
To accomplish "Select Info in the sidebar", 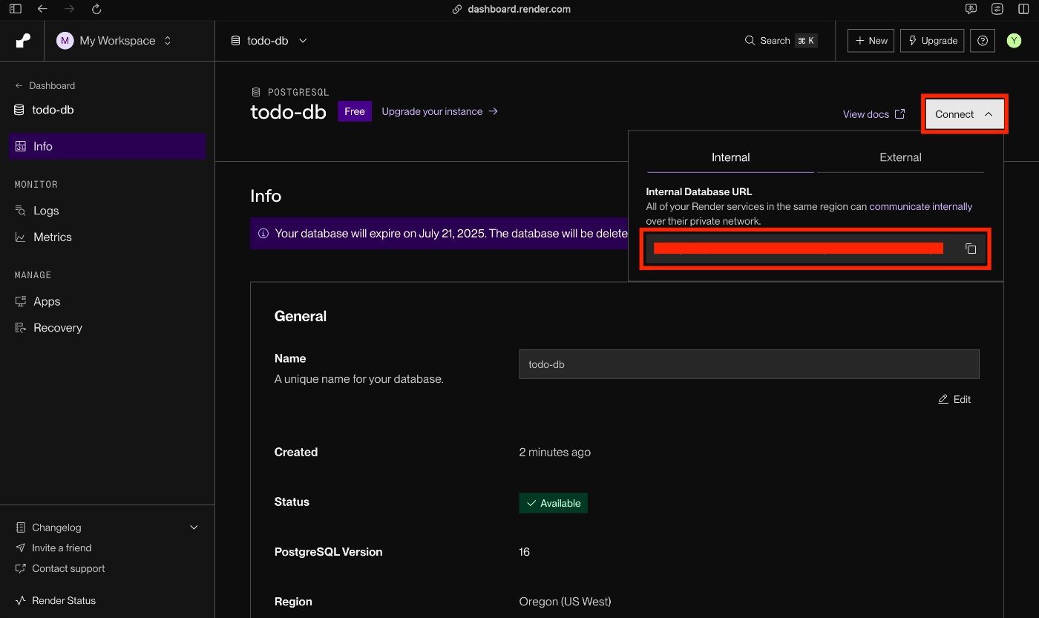I will 108,146.
